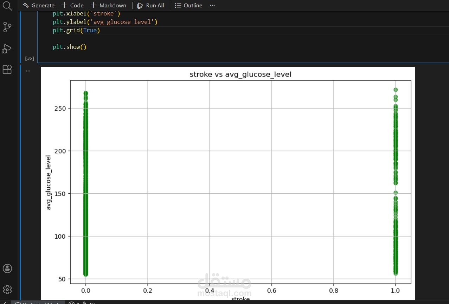Open the Run and Debug view

pyautogui.click(x=7, y=48)
